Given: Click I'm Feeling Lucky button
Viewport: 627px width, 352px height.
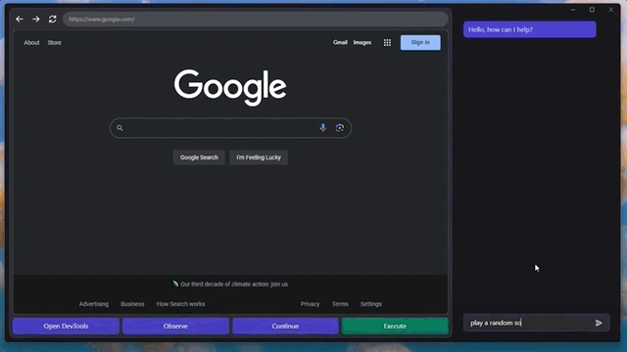Looking at the screenshot, I should tap(259, 157).
